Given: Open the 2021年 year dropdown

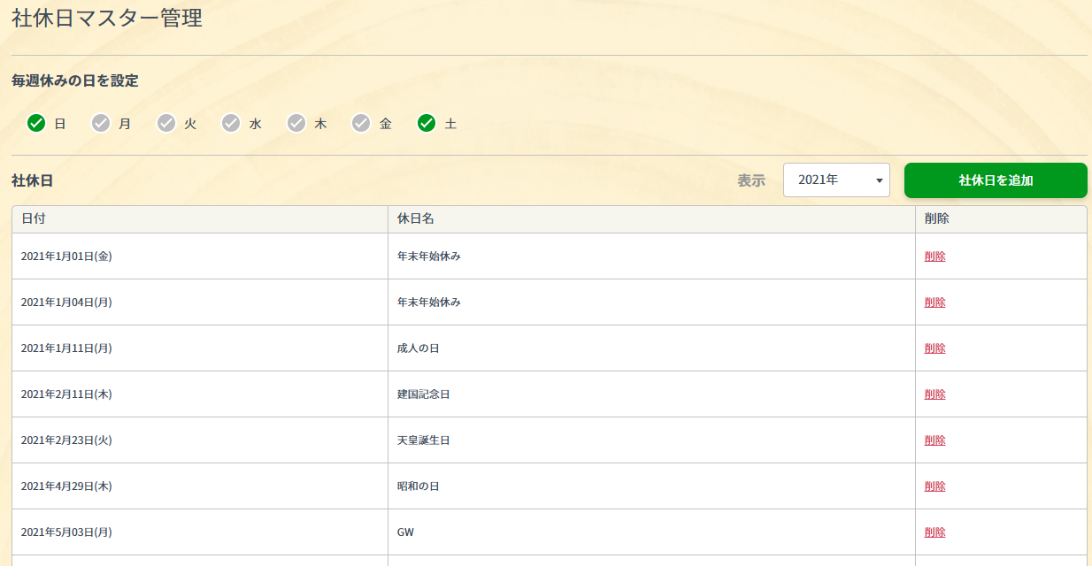Looking at the screenshot, I should pyautogui.click(x=836, y=180).
